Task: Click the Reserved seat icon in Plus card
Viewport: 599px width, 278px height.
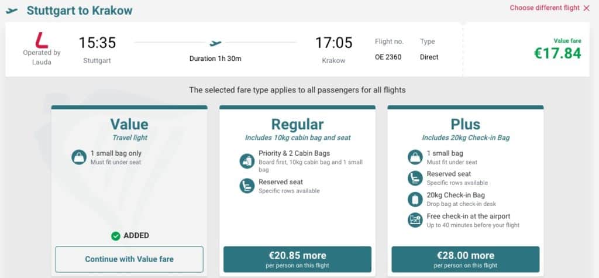Action: coord(415,178)
